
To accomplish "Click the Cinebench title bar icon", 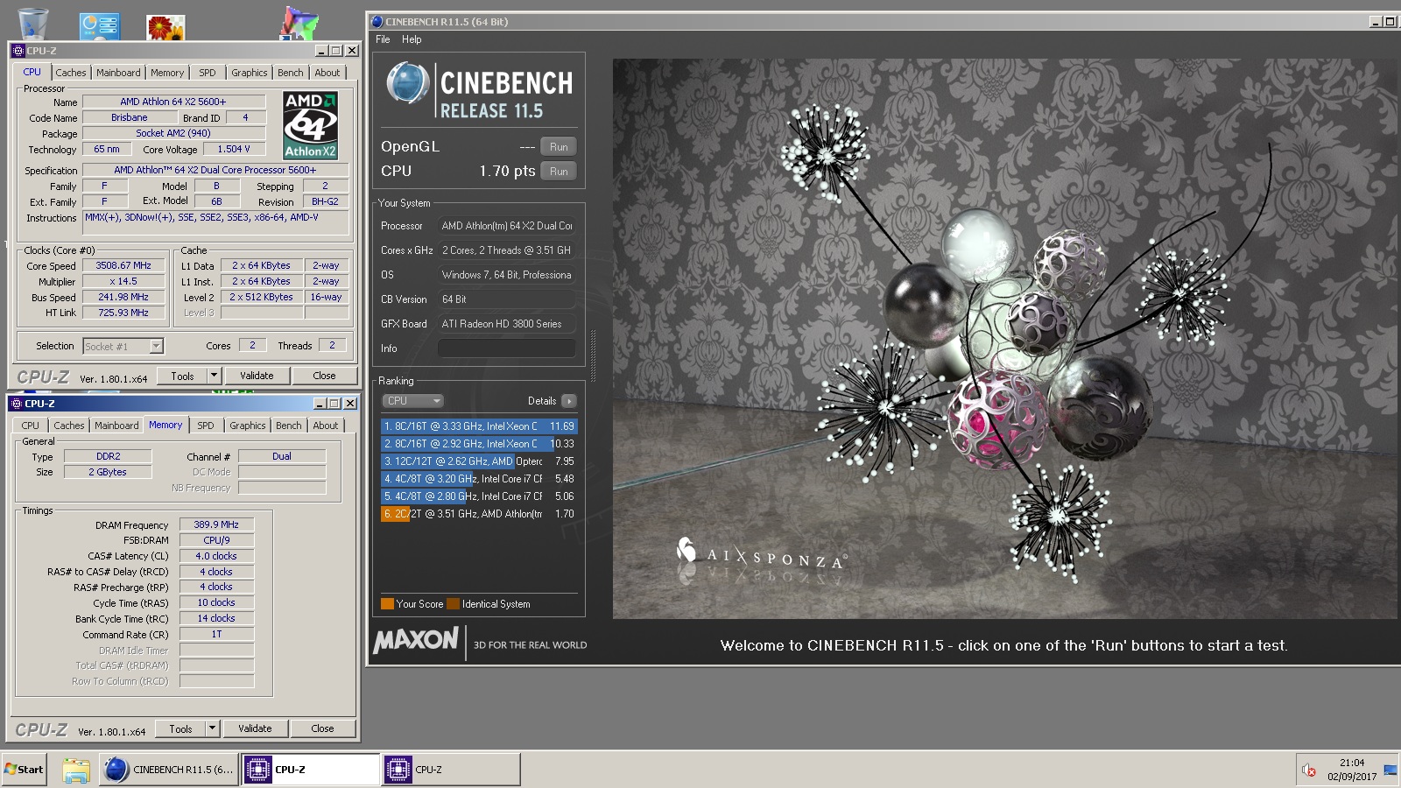I will click(x=377, y=22).
